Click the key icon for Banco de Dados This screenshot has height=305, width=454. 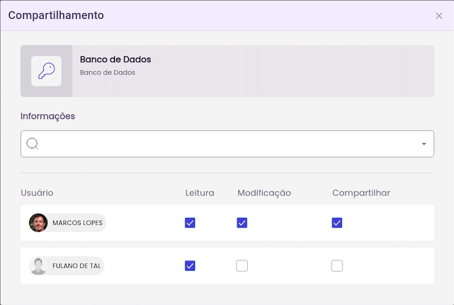pyautogui.click(x=47, y=71)
